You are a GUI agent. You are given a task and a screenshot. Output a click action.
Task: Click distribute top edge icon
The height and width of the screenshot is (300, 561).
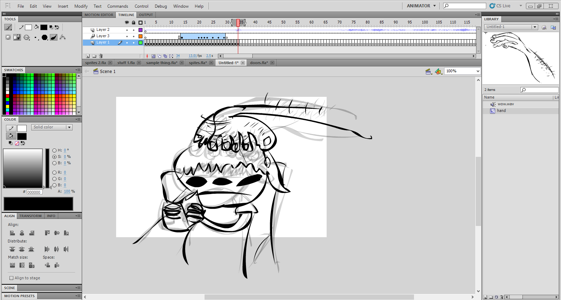tap(12, 249)
